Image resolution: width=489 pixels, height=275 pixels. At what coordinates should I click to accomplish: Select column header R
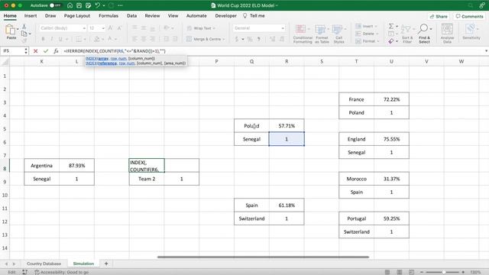point(287,62)
